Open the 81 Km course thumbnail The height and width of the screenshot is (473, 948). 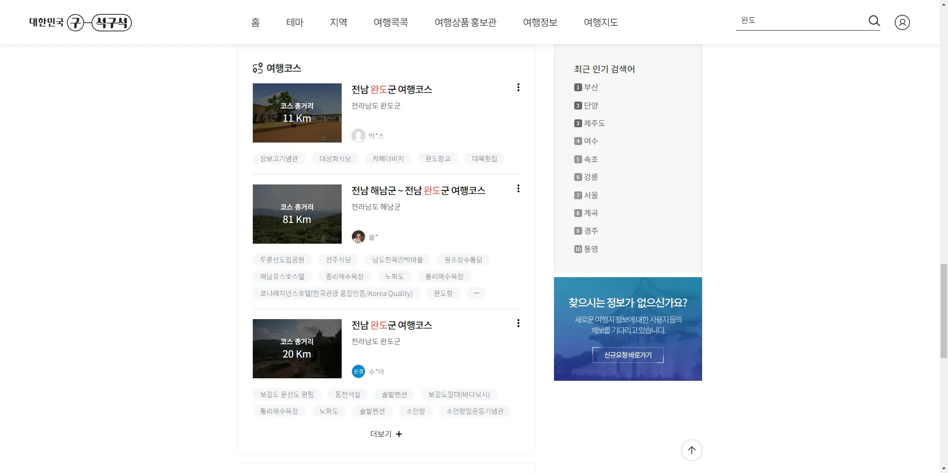click(297, 214)
